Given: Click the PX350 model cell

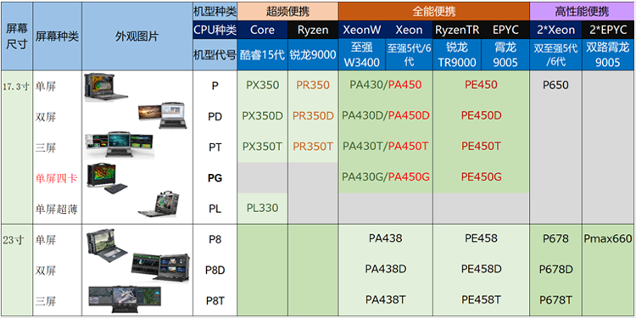Looking at the screenshot, I should 262,85.
